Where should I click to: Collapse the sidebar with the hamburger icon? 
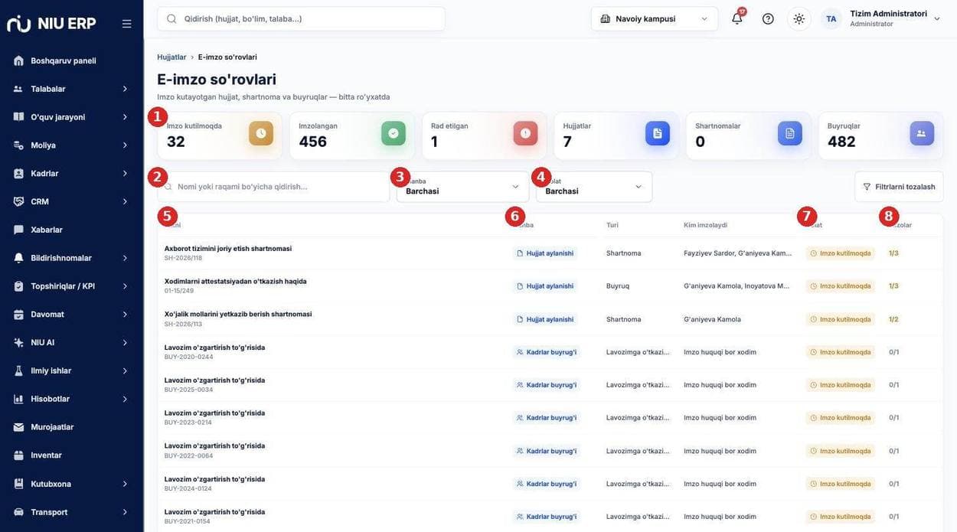[x=126, y=24]
